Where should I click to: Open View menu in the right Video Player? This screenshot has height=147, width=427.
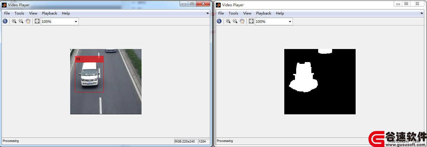(x=247, y=13)
